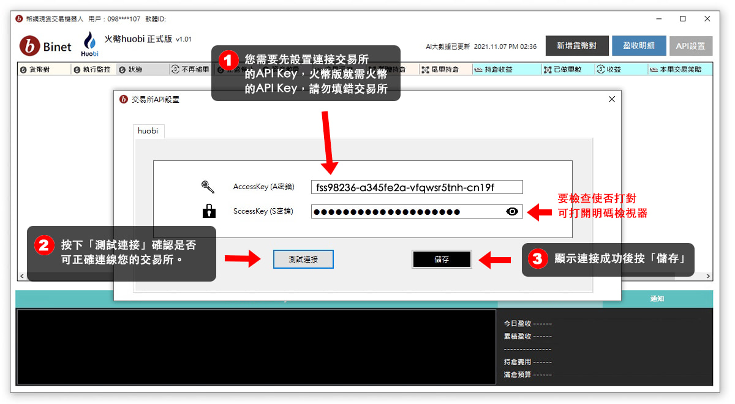Click the AI大數據已更新 timestamp text

[x=481, y=47]
